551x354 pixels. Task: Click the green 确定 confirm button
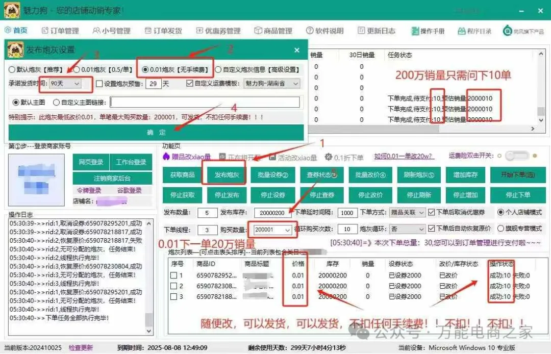[x=156, y=132]
